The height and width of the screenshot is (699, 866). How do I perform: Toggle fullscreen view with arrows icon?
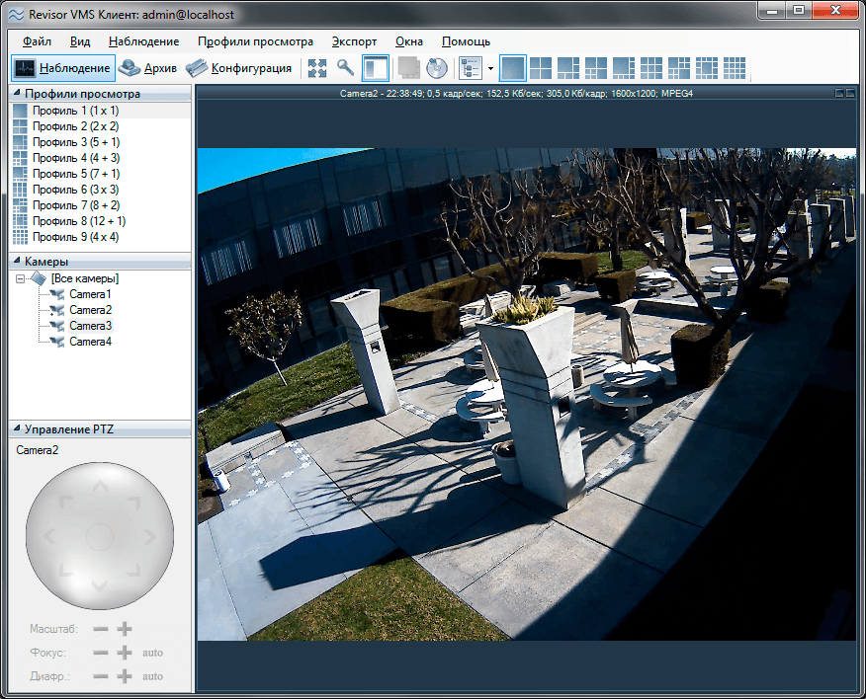pos(317,68)
